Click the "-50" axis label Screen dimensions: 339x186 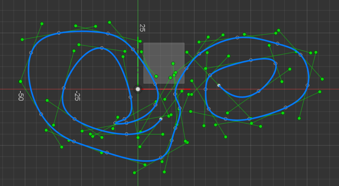point(21,96)
